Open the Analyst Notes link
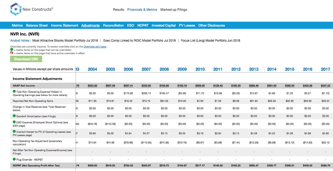Image resolution: width=333 pixels, height=171 pixels. (20, 41)
